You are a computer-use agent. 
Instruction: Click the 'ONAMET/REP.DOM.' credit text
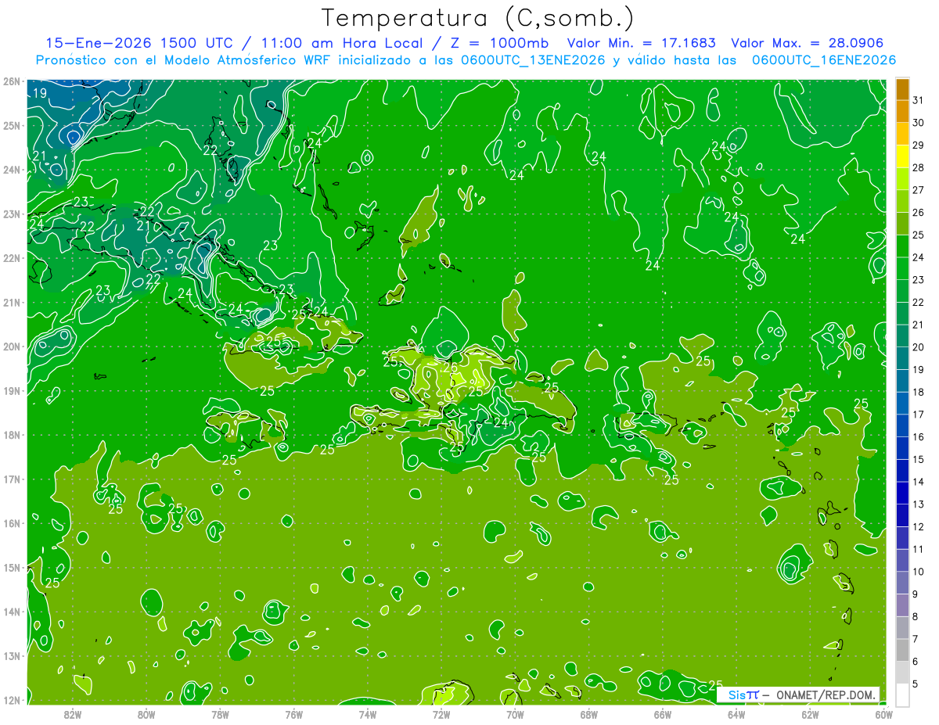pyautogui.click(x=826, y=694)
